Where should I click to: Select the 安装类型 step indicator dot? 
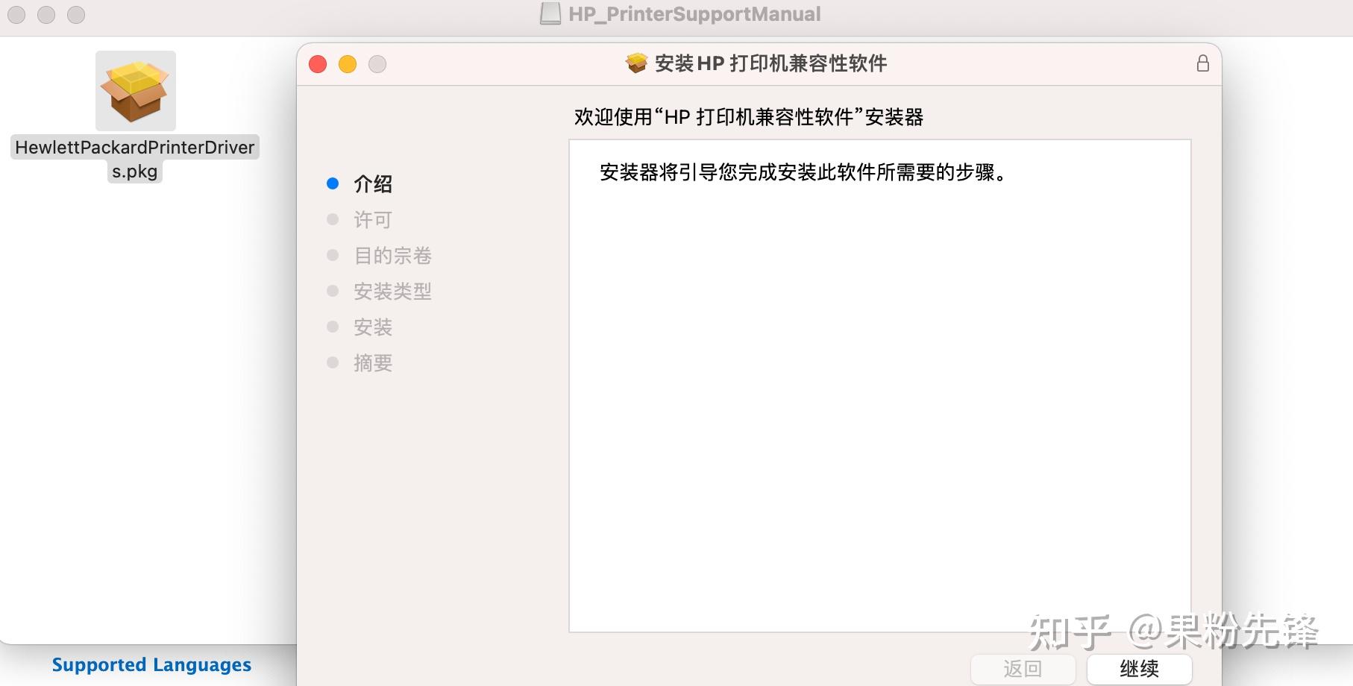point(333,291)
